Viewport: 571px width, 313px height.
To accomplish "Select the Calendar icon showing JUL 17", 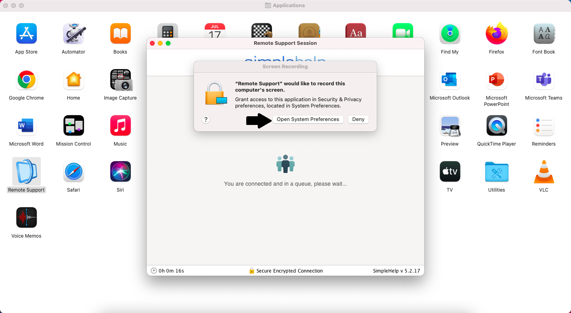I will click(x=215, y=31).
